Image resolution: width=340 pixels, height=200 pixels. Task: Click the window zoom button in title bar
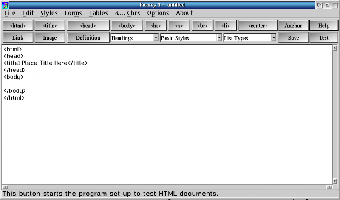click(320, 5)
